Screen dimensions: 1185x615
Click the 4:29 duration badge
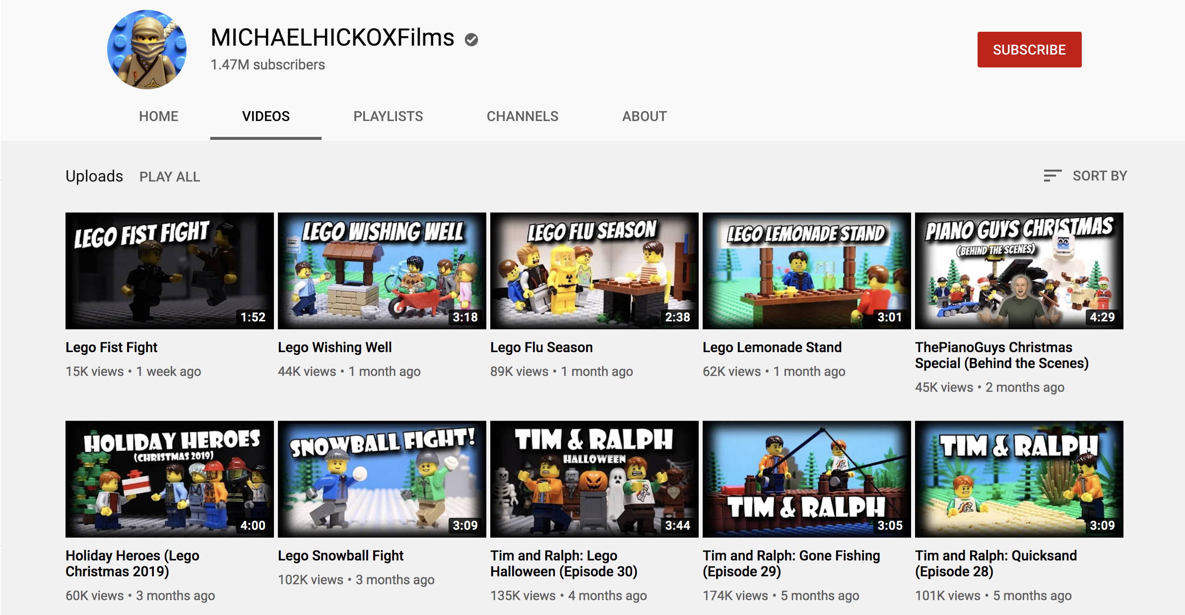(1102, 317)
